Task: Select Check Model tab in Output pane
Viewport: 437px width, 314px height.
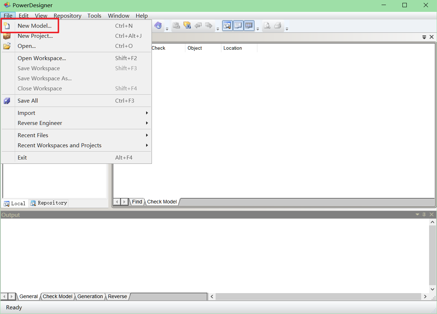Action: (58, 296)
